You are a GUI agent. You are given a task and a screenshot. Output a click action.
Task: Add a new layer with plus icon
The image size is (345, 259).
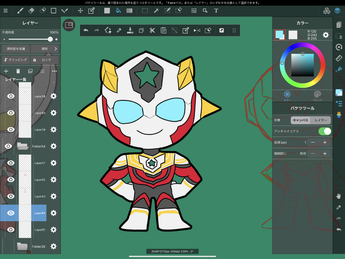[6, 71]
